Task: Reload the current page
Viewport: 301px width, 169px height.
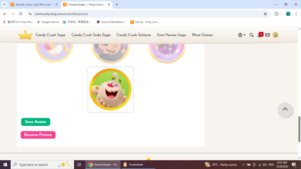Action: pyautogui.click(x=21, y=14)
